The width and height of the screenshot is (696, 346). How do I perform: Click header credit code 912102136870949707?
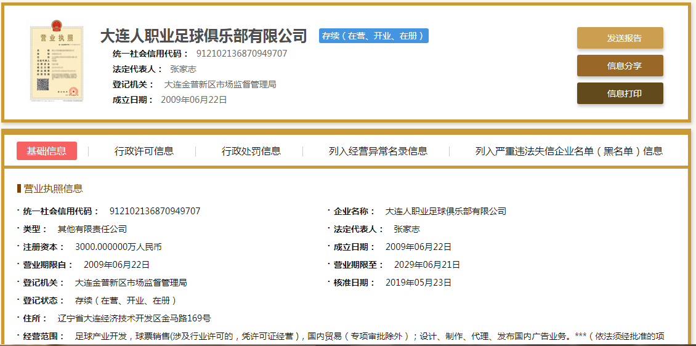point(242,54)
